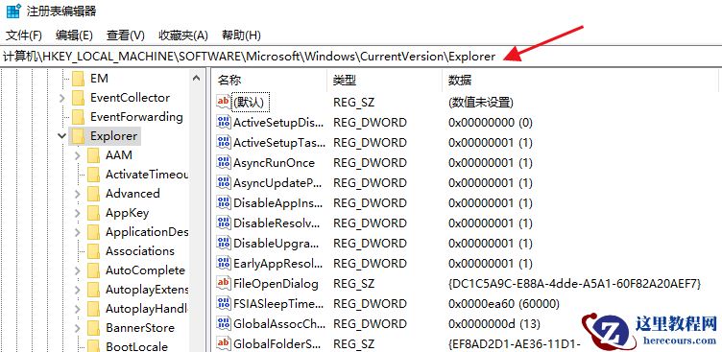
Task: Click the DWORD icon of AsyncRunOnce value
Action: [224, 162]
